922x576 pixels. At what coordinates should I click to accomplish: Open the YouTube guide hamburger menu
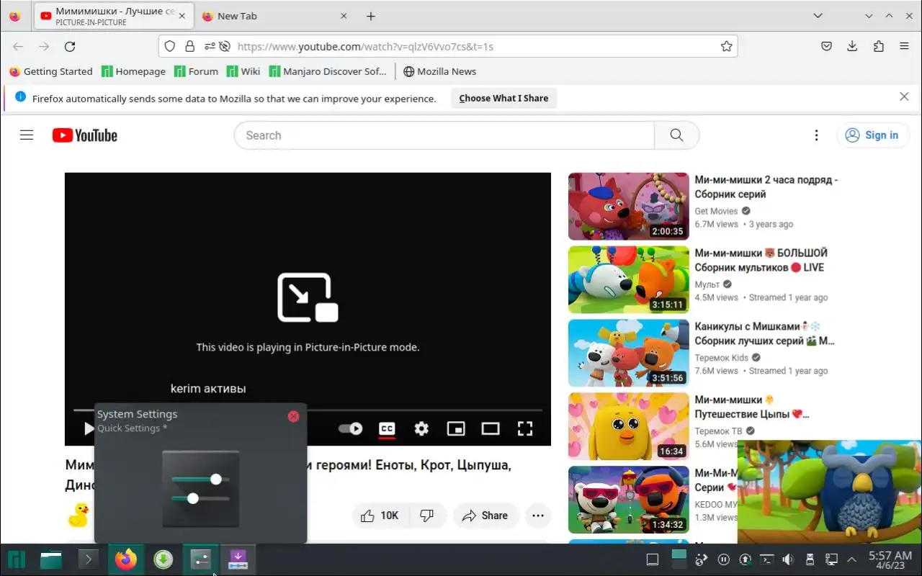point(27,135)
